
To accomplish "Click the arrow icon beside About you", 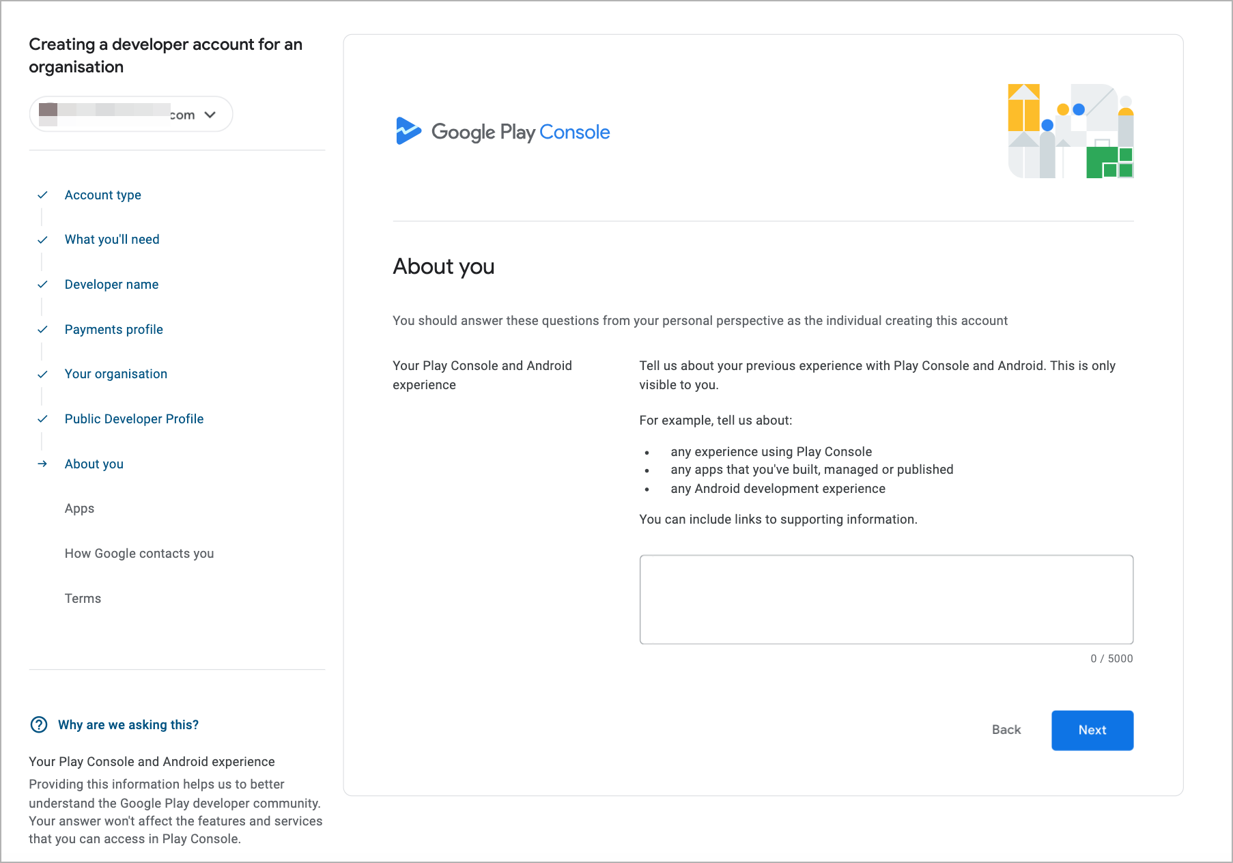I will (42, 464).
